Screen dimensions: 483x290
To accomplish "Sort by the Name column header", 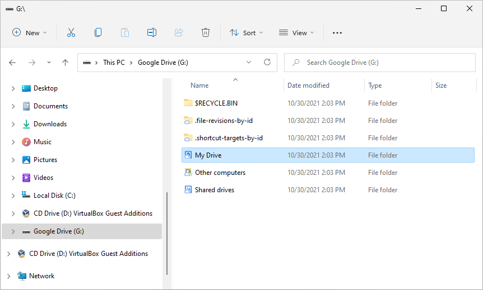I will (199, 85).
